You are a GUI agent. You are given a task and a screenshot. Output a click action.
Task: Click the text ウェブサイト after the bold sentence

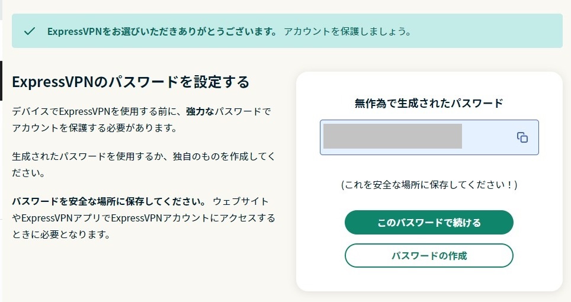[240, 201]
